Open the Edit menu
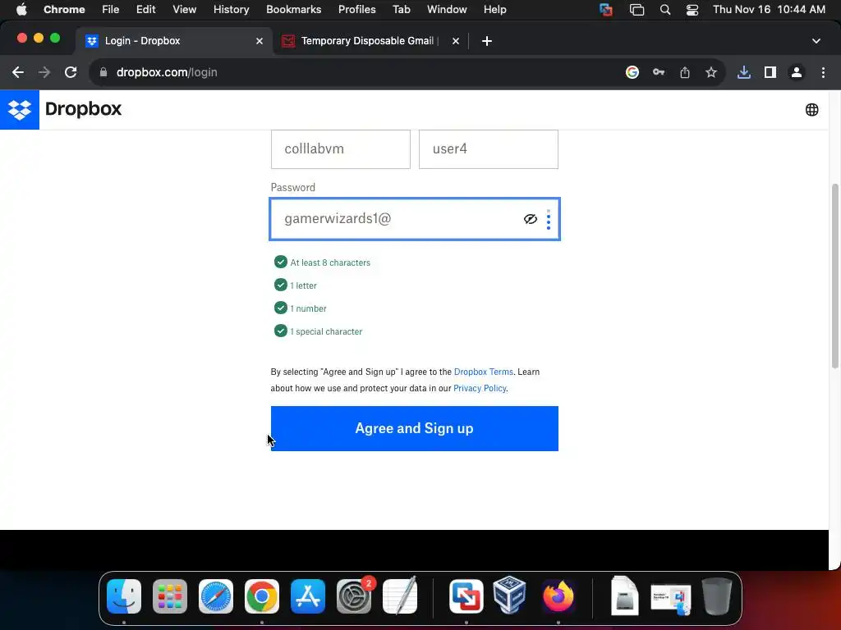Screen dimensions: 841x630 [x=145, y=9]
